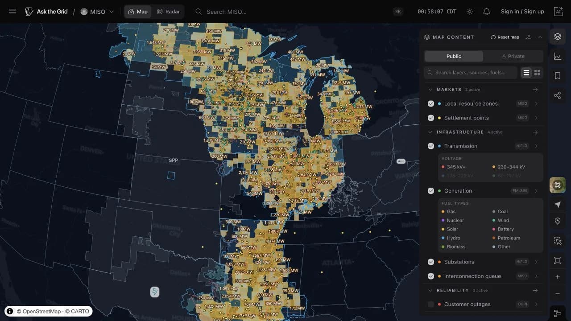Expand Interconnection queue details chevron
The image size is (571, 321).
point(536,276)
